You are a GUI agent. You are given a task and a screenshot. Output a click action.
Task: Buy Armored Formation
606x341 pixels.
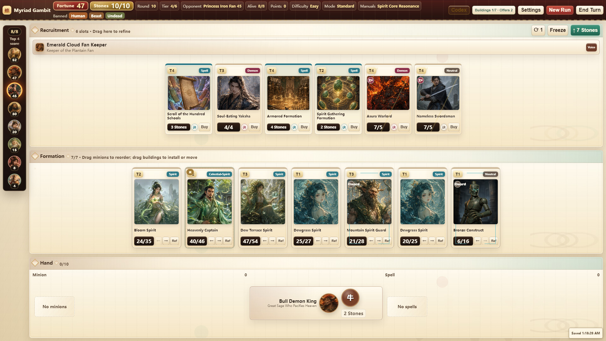[x=304, y=127]
